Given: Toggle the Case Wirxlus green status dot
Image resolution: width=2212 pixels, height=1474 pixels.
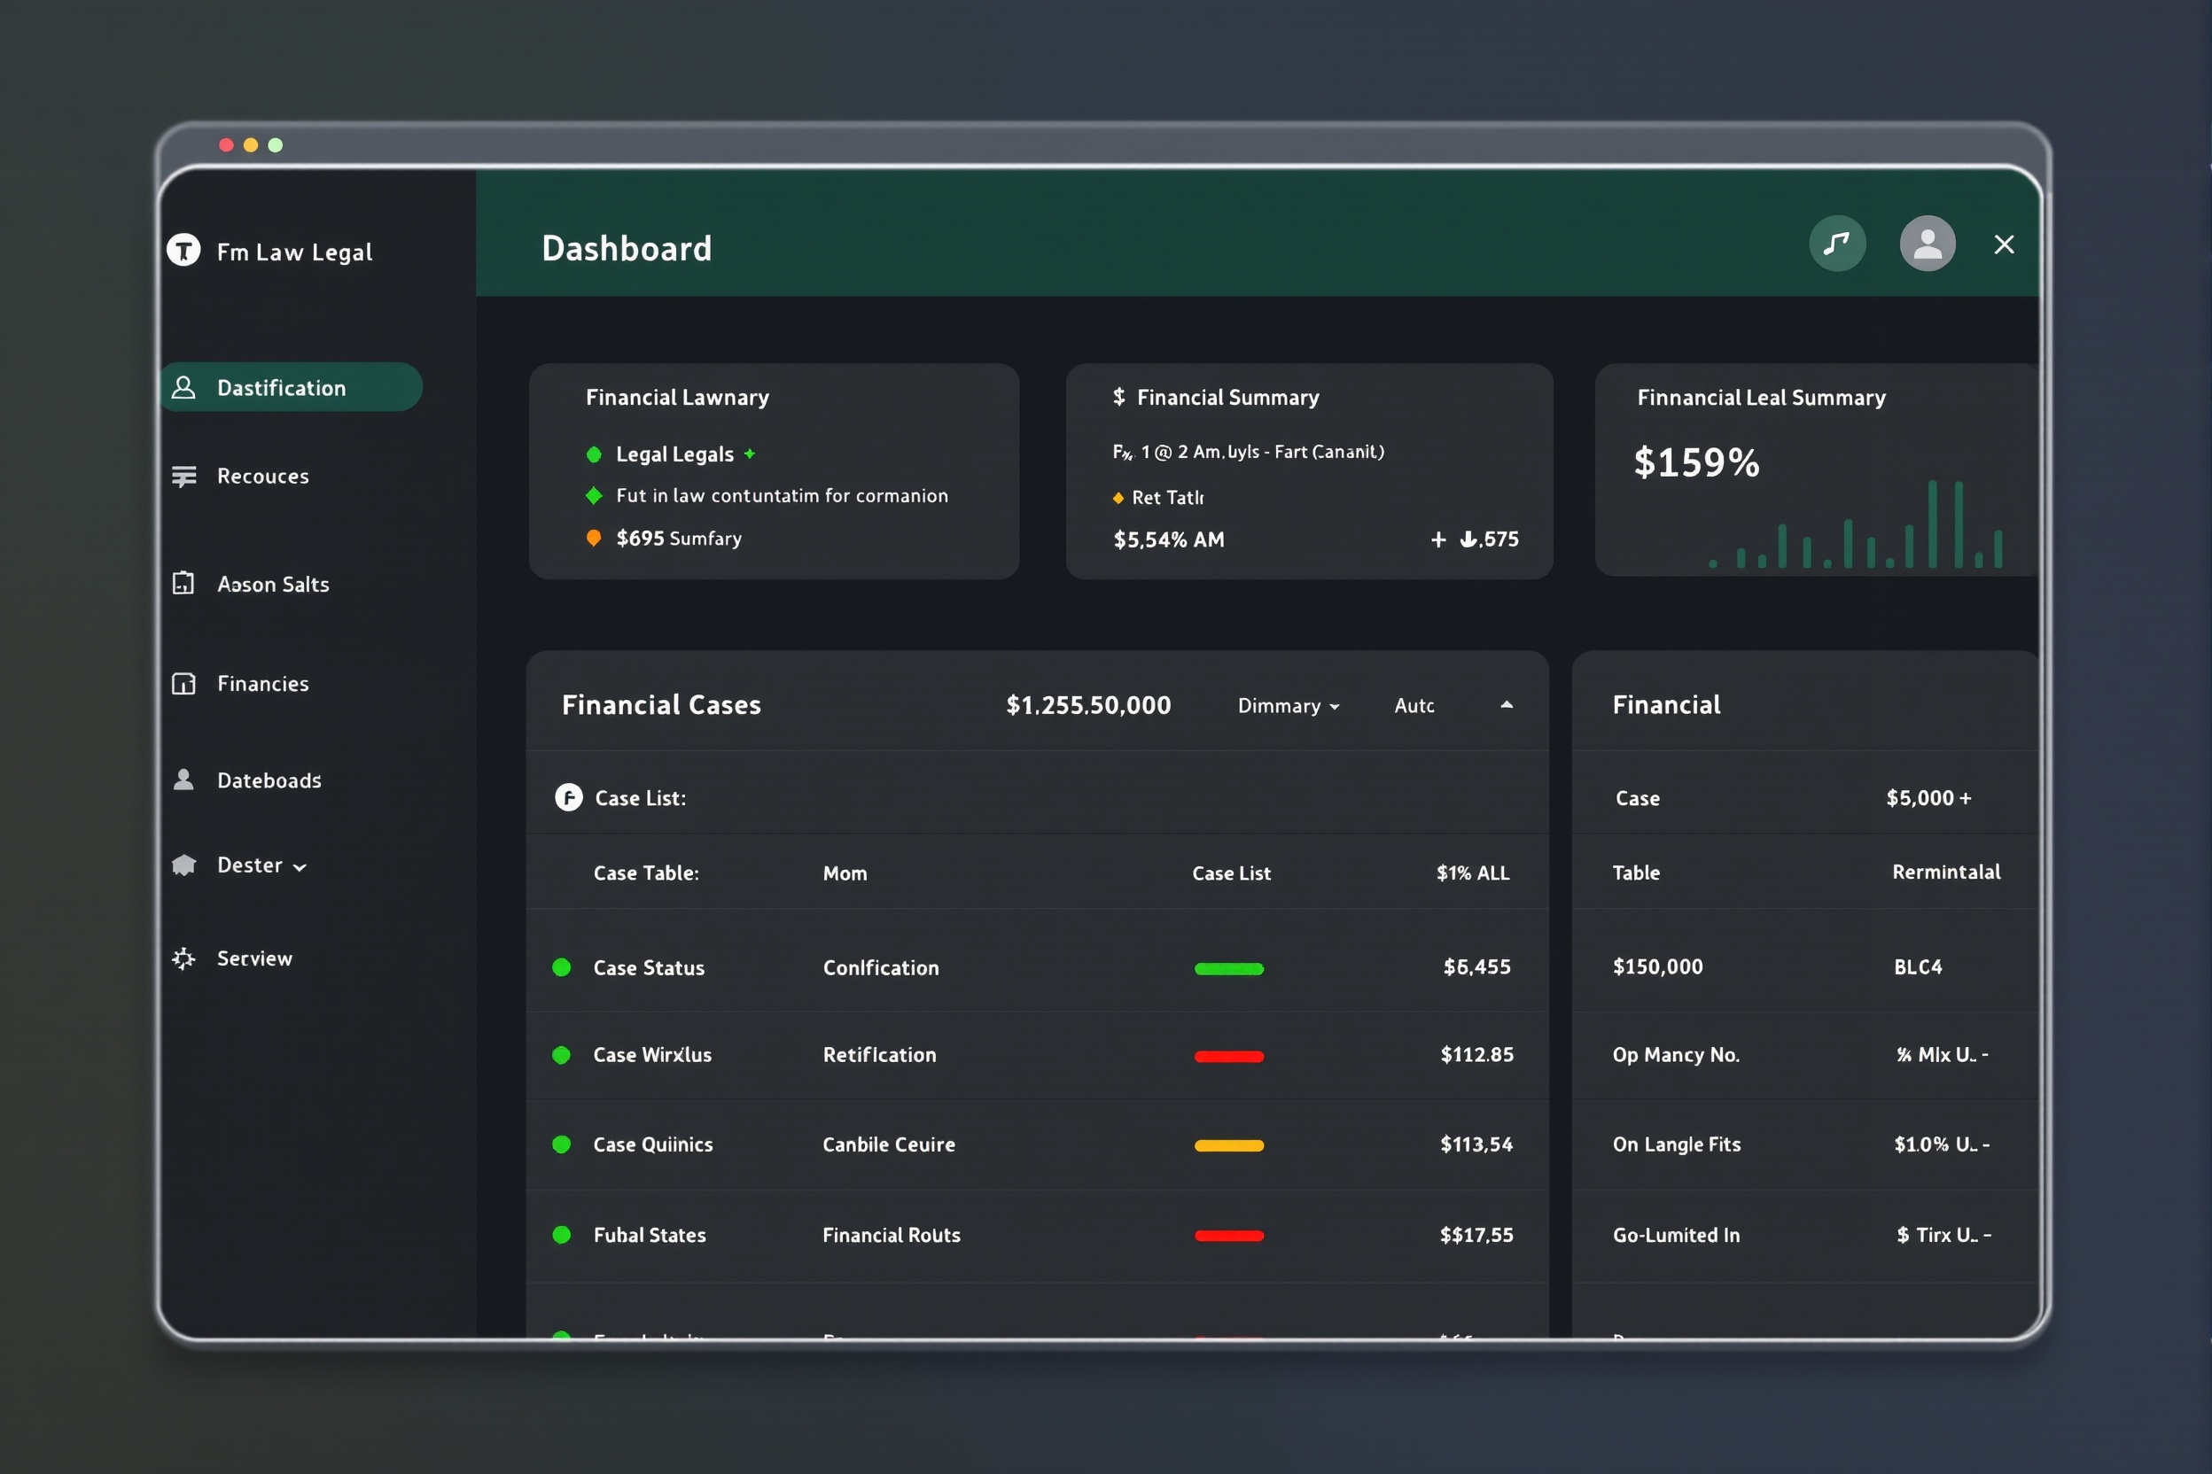Looking at the screenshot, I should point(562,1055).
